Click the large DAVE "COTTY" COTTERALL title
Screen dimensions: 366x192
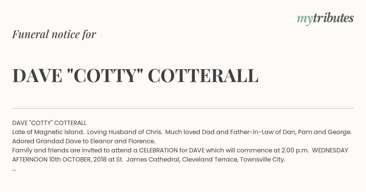[x=135, y=76]
